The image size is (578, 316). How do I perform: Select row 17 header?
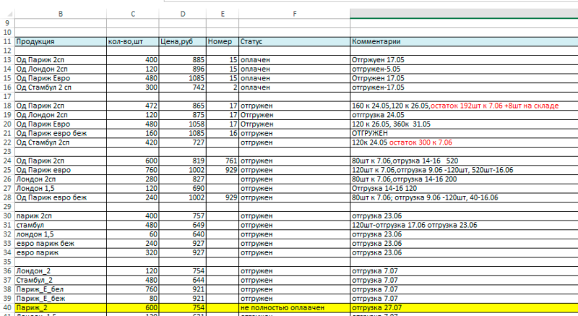click(7, 97)
